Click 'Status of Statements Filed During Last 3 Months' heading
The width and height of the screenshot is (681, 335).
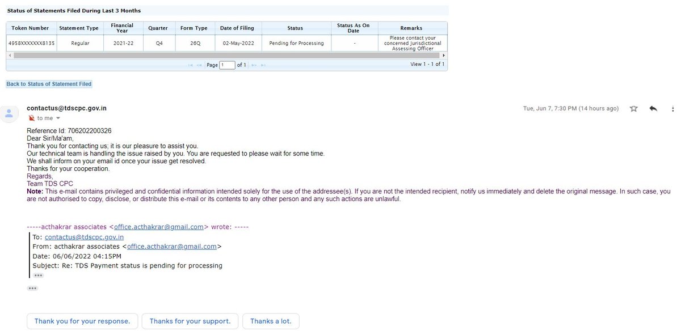[74, 11]
